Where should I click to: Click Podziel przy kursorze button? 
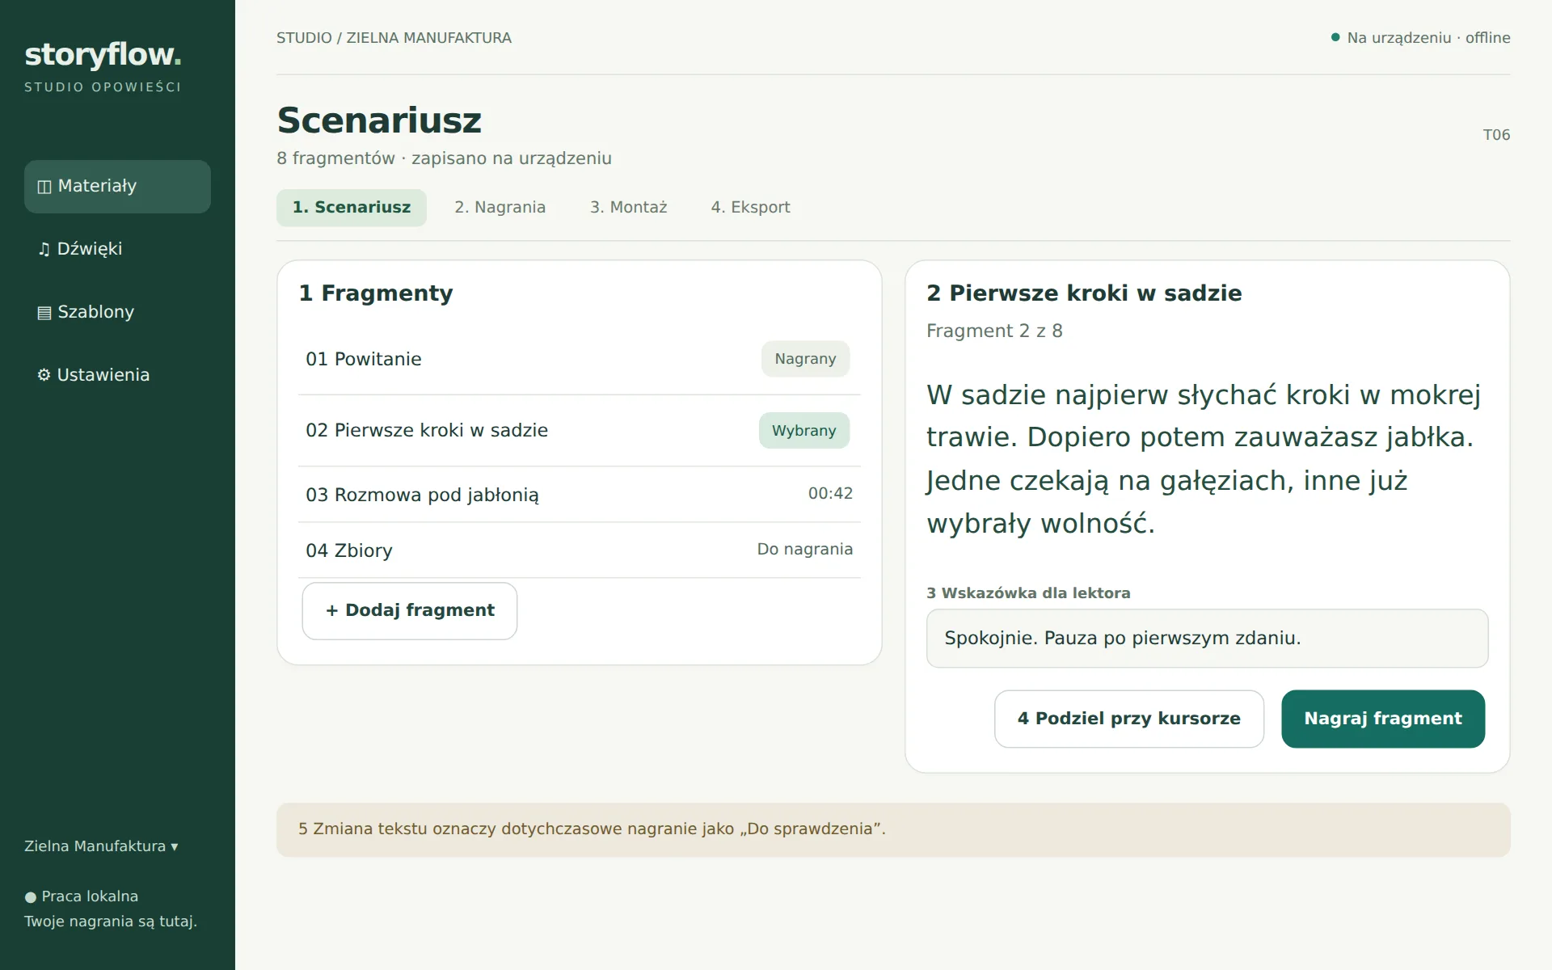click(x=1129, y=719)
